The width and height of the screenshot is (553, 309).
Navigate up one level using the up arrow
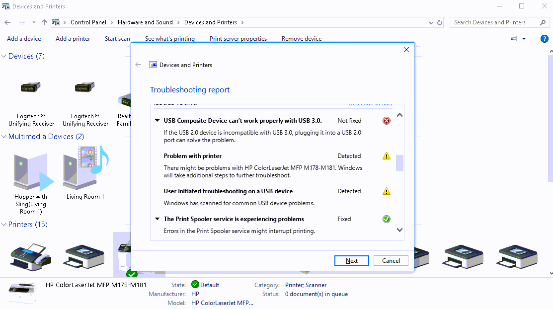[44, 22]
